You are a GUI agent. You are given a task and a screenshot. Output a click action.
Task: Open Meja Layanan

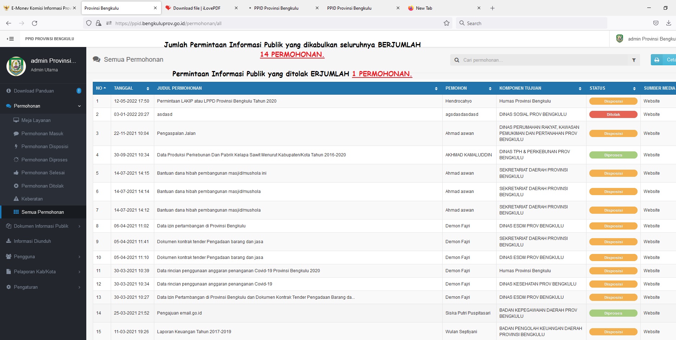[36, 121]
